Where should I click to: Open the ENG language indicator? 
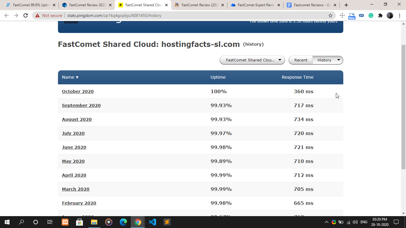(x=364, y=222)
